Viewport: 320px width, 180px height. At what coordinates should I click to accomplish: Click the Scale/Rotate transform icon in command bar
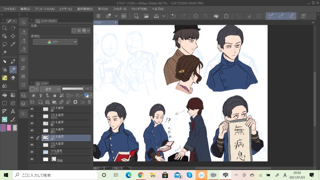coord(226,16)
